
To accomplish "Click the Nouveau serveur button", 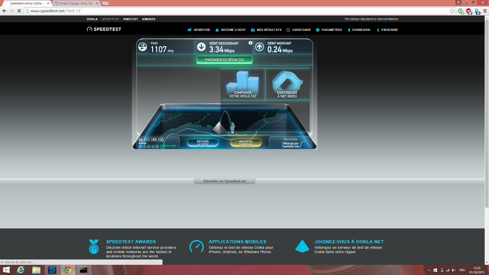I will [246, 143].
